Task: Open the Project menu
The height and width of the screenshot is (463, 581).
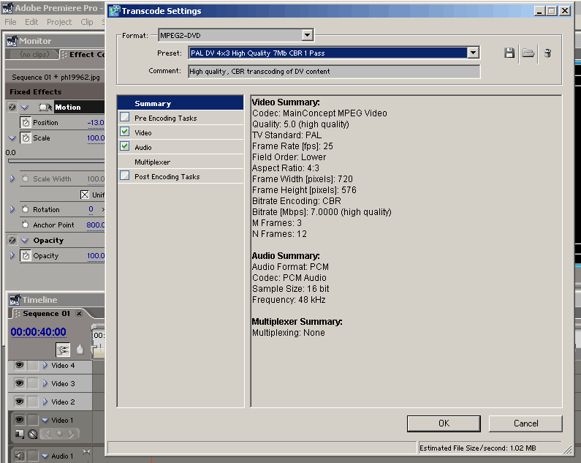Action: pyautogui.click(x=59, y=22)
